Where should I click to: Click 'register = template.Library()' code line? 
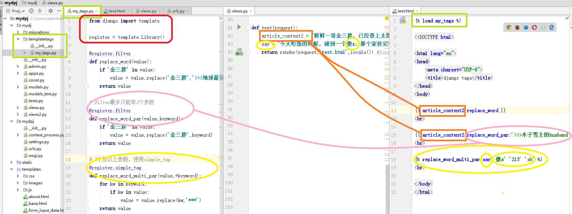(x=126, y=37)
